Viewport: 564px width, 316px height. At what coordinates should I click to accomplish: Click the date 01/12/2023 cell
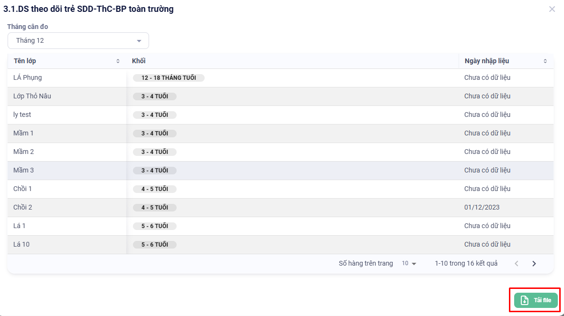pos(482,208)
